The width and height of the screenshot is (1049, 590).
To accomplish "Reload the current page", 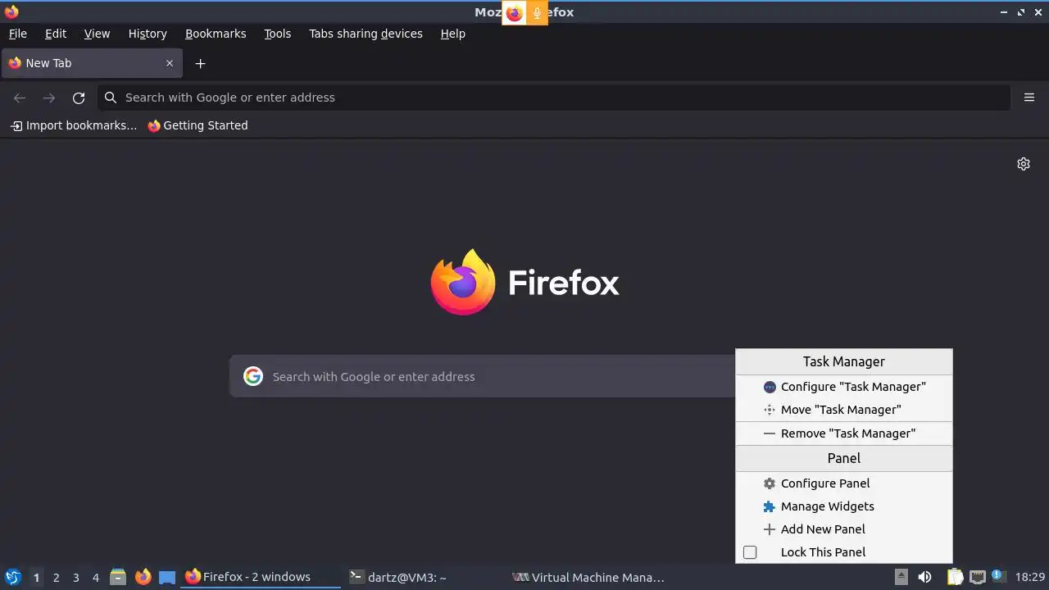I will point(79,98).
